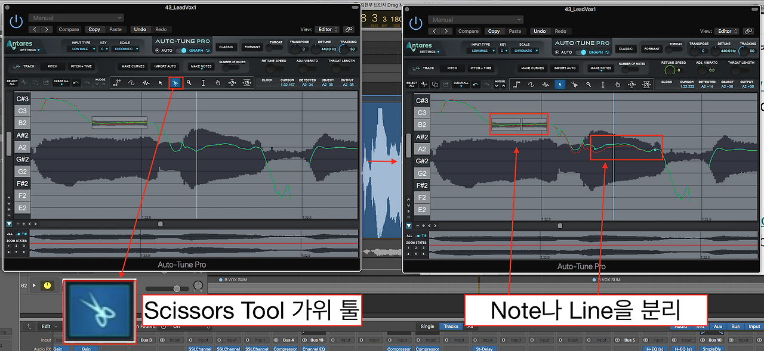The image size is (764, 351).
Task: Select the Scissors tool in left Auto-Tune window
Action: [x=175, y=83]
